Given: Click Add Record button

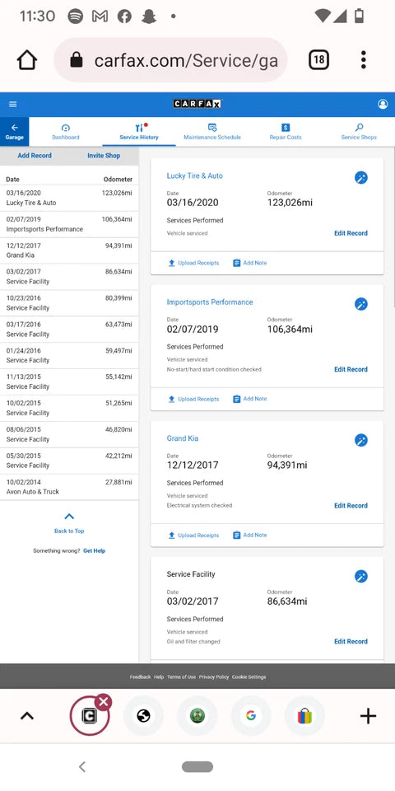Looking at the screenshot, I should coord(35,156).
